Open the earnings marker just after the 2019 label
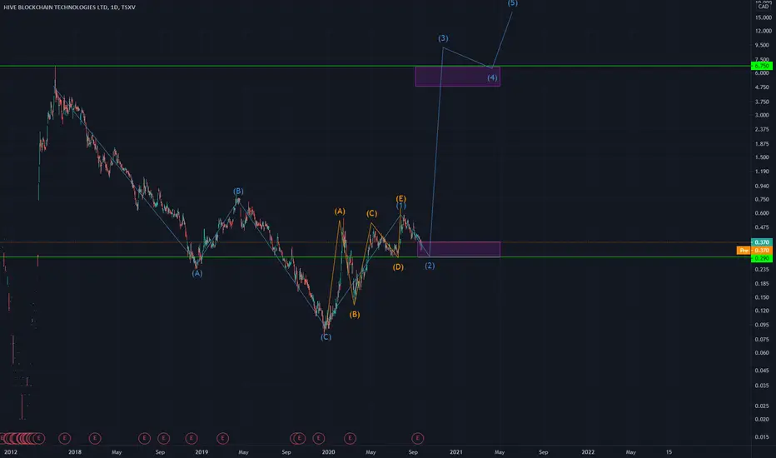Image resolution: width=776 pixels, height=458 pixels. 222,438
